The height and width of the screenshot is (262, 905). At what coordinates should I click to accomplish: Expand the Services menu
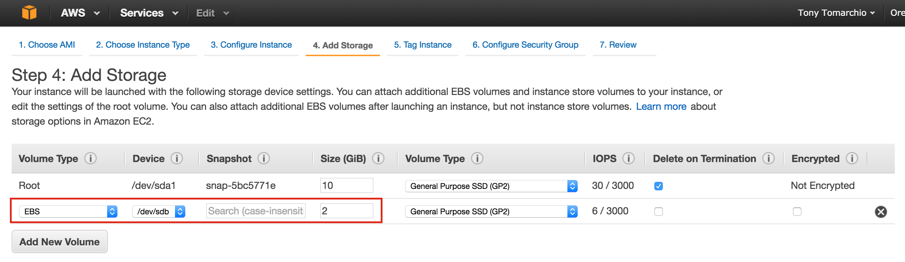click(149, 13)
